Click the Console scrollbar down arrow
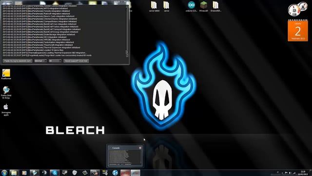This screenshot has height=176, width=312. 127,56
